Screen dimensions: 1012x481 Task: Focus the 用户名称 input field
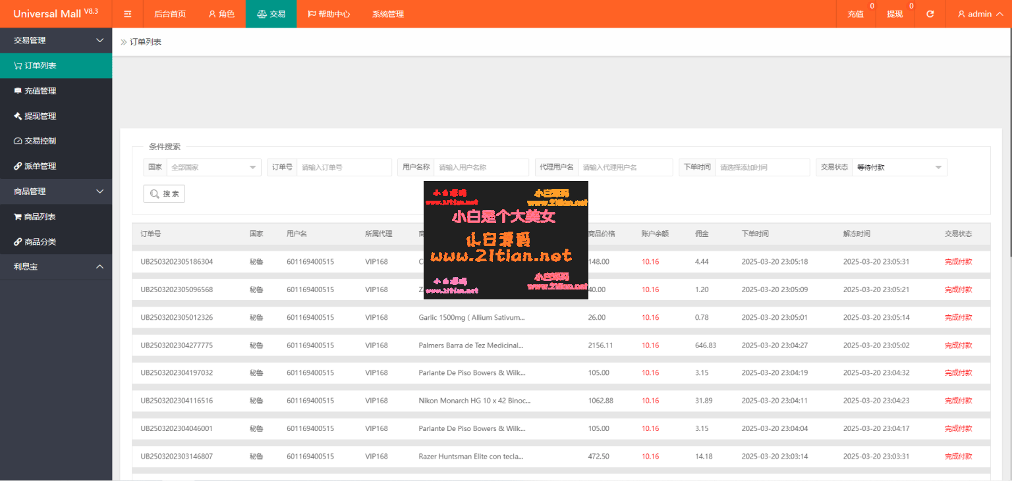481,167
